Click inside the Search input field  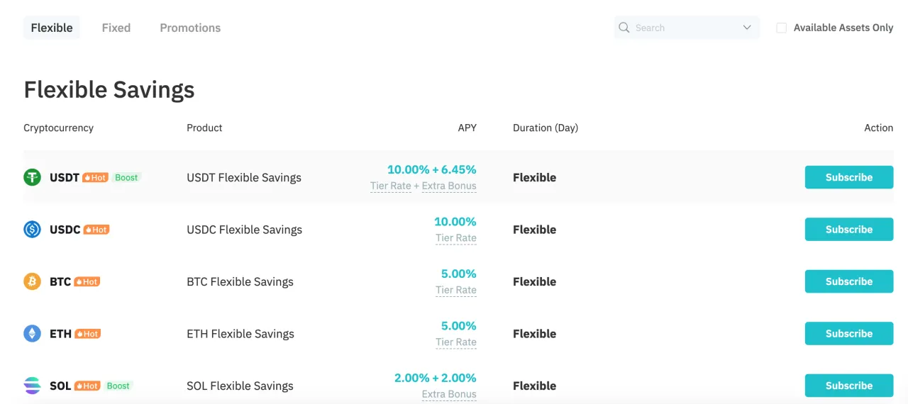pos(685,28)
